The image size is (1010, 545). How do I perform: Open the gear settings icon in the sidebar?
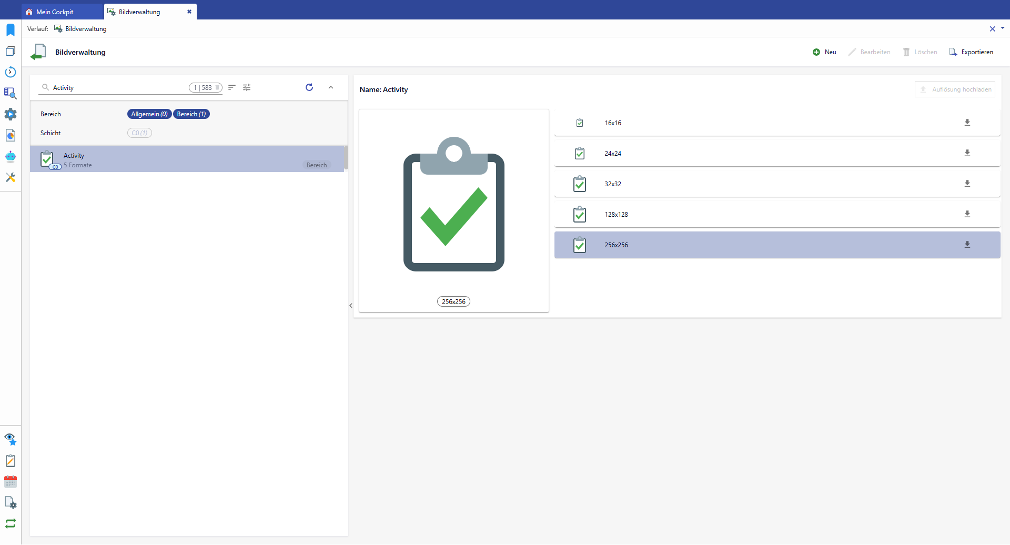pyautogui.click(x=11, y=114)
